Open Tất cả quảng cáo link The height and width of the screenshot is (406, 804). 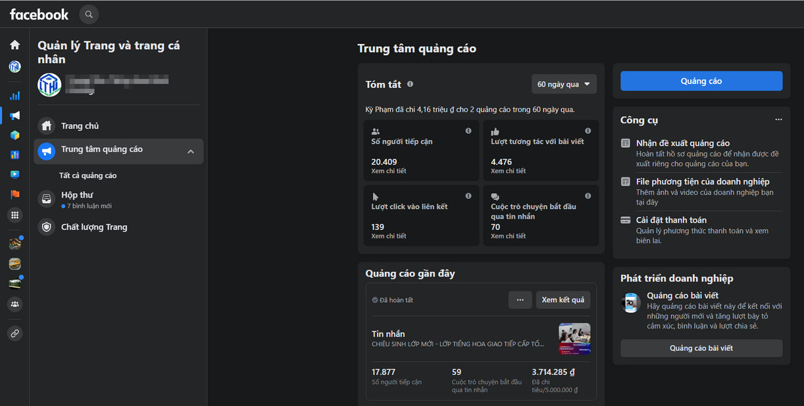coord(88,175)
